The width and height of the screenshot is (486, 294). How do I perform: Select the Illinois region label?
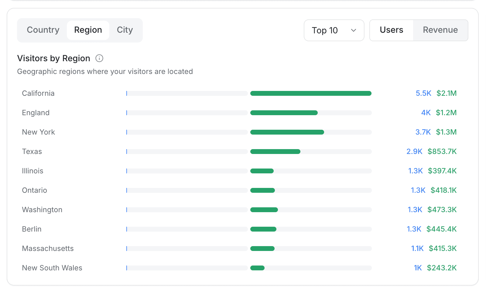point(33,171)
